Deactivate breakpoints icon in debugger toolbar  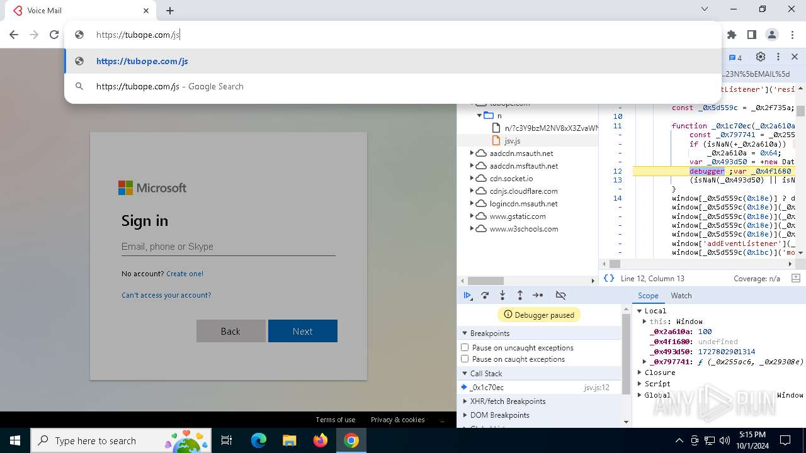point(560,295)
